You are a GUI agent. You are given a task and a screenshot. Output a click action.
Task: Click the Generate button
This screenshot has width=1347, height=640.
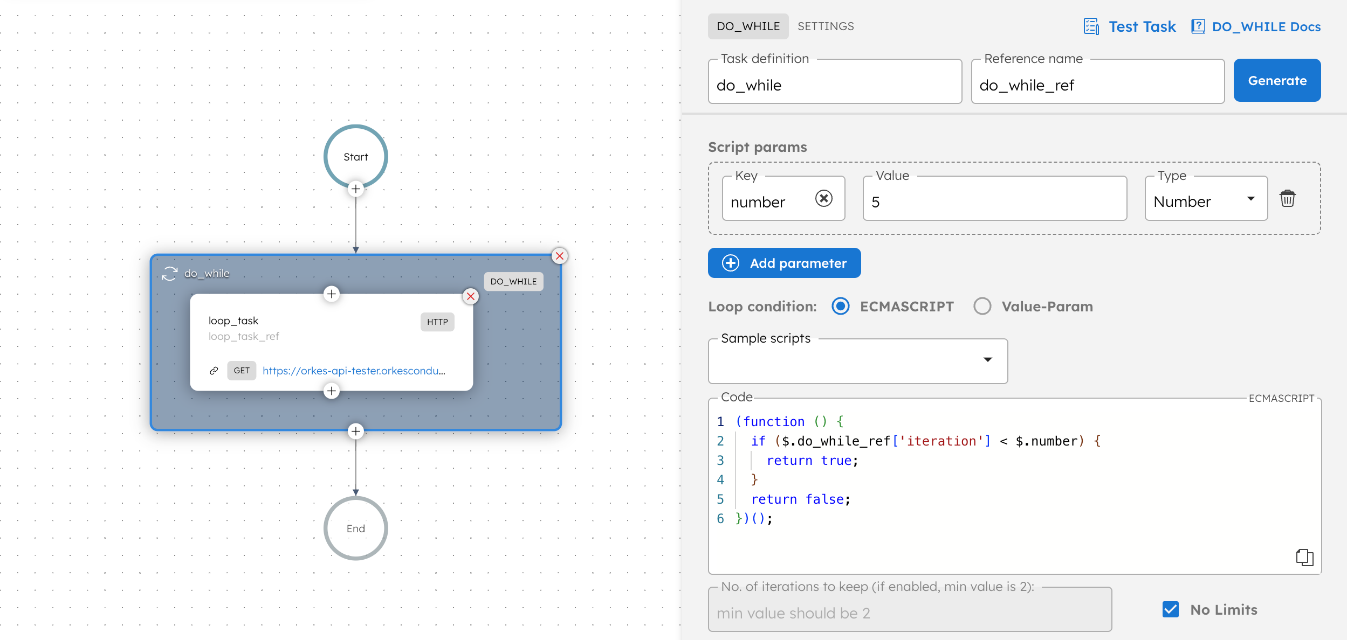coord(1277,80)
